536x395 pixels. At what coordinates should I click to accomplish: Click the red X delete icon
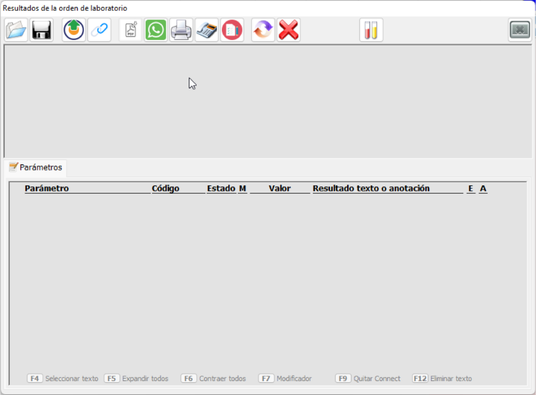[x=288, y=30]
